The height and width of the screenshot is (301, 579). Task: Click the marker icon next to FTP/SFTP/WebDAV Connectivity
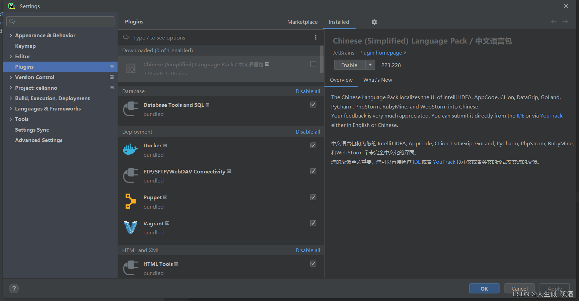[229, 171]
